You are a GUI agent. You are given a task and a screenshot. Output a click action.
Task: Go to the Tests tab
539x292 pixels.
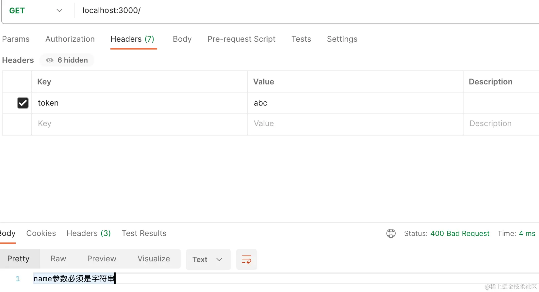tap(301, 39)
